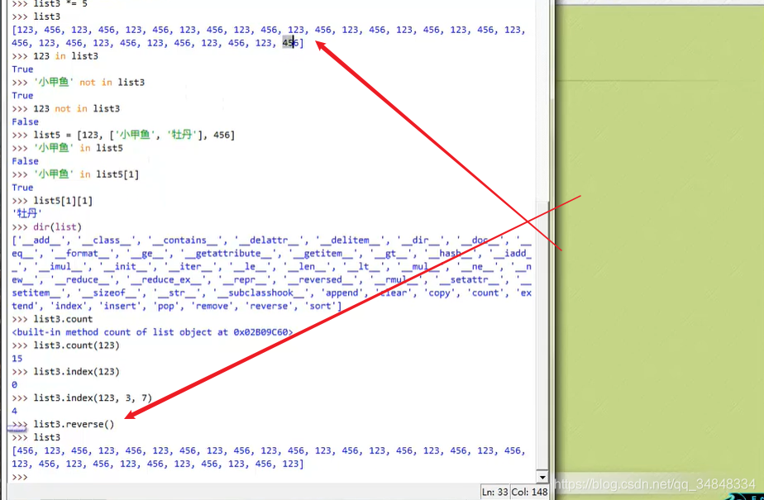Click 'sort' in the dir output
The image size is (764, 500).
tap(321, 306)
